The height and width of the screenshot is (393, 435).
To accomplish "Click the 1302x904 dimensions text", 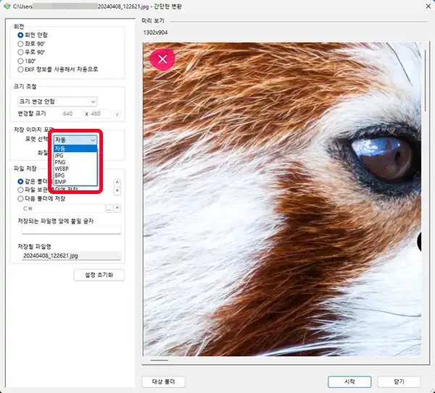I will tap(155, 33).
